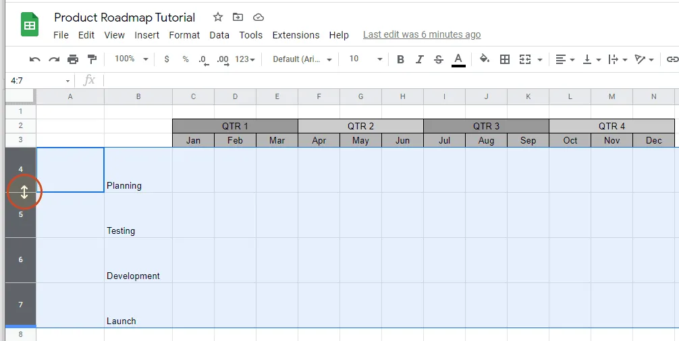Select the paint format tool
The width and height of the screenshot is (679, 341).
92,59
